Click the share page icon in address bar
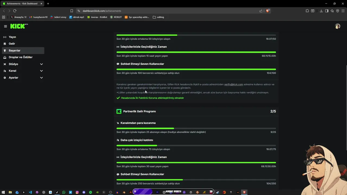 tap(261, 11)
